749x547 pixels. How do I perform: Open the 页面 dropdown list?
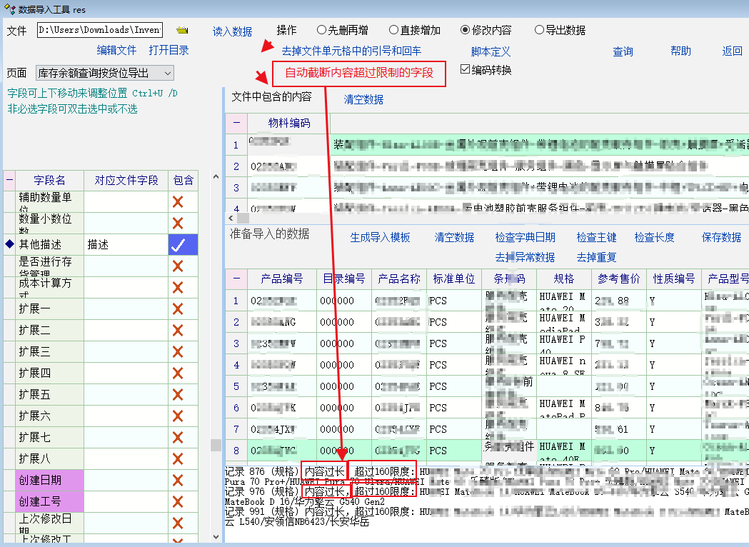pyautogui.click(x=168, y=73)
